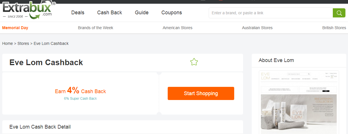This screenshot has width=348, height=134.
Task: Click the 6% Super Cash Back link
Action: 80,99
